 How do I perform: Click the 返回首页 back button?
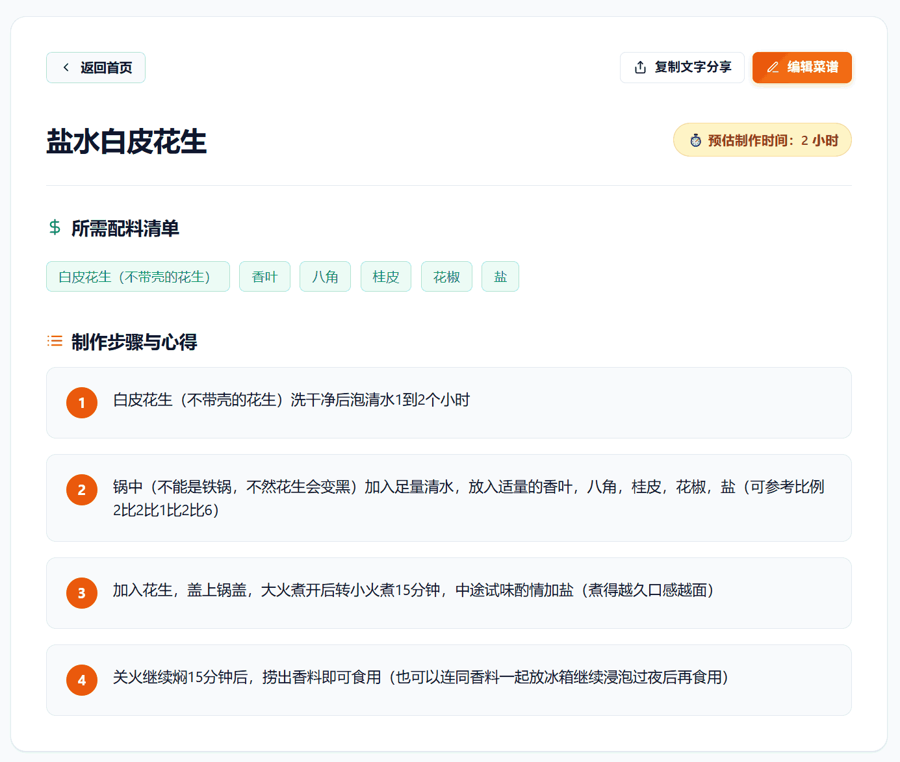pyautogui.click(x=96, y=68)
